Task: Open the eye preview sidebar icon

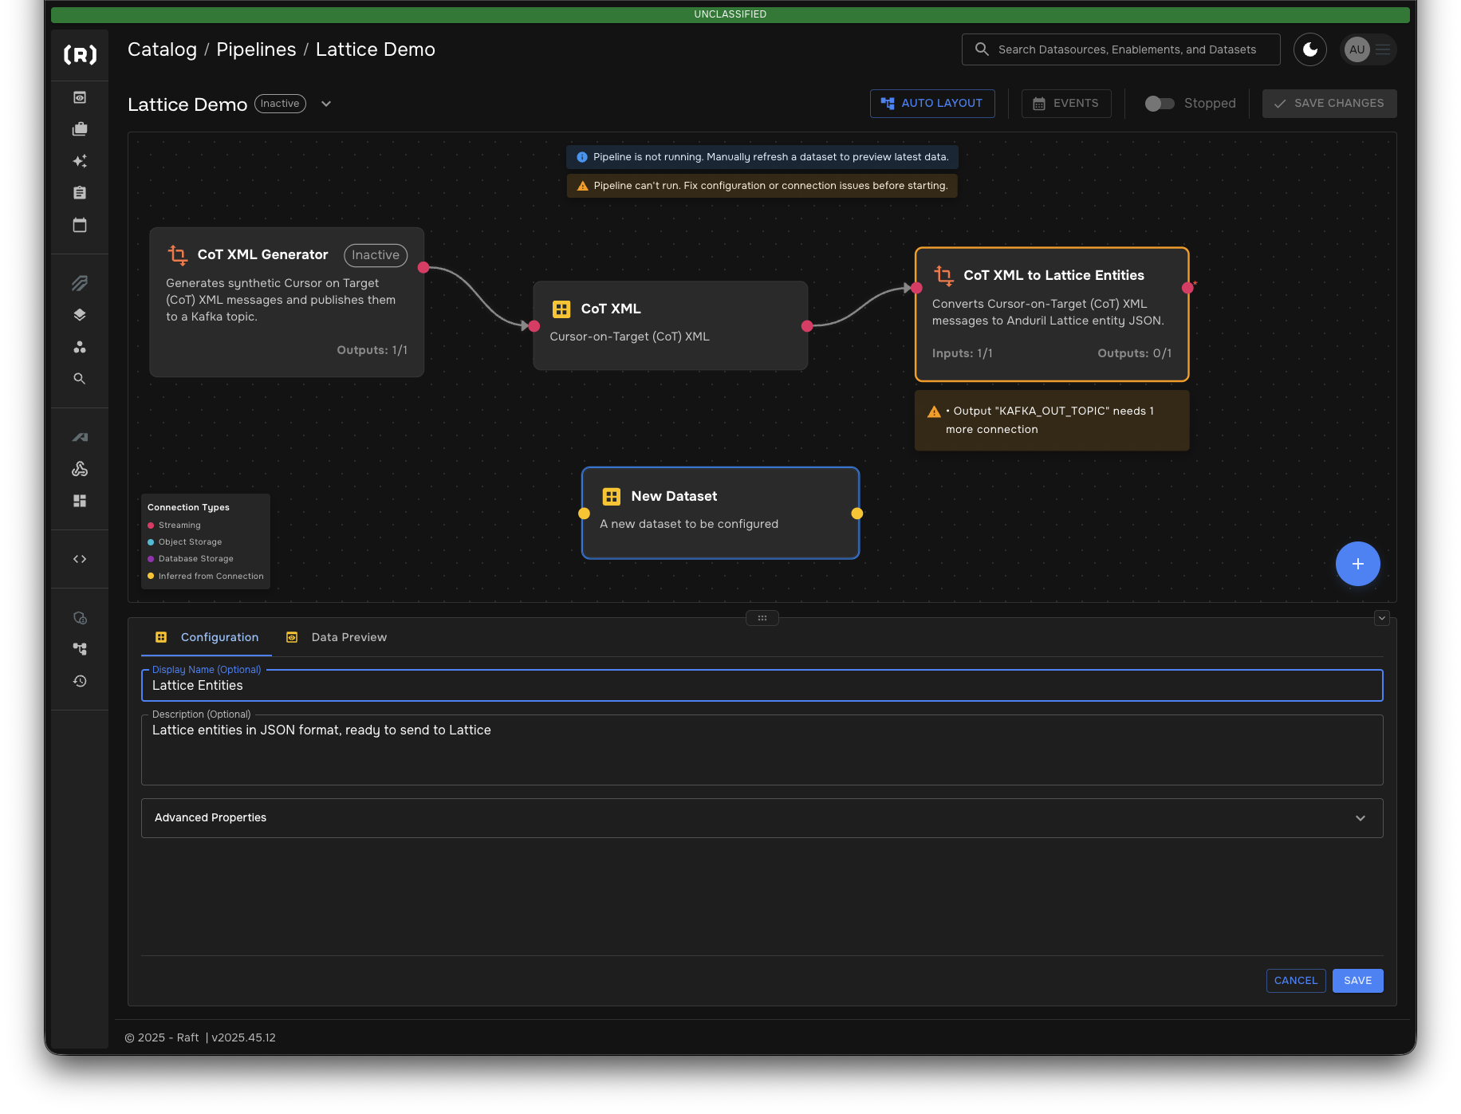Action: pos(80,97)
